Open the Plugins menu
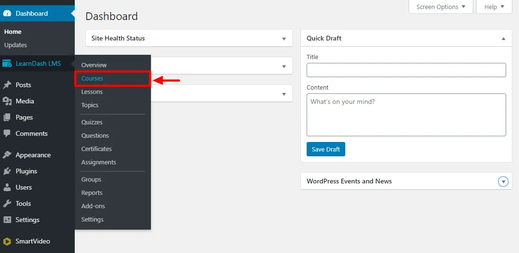 26,172
